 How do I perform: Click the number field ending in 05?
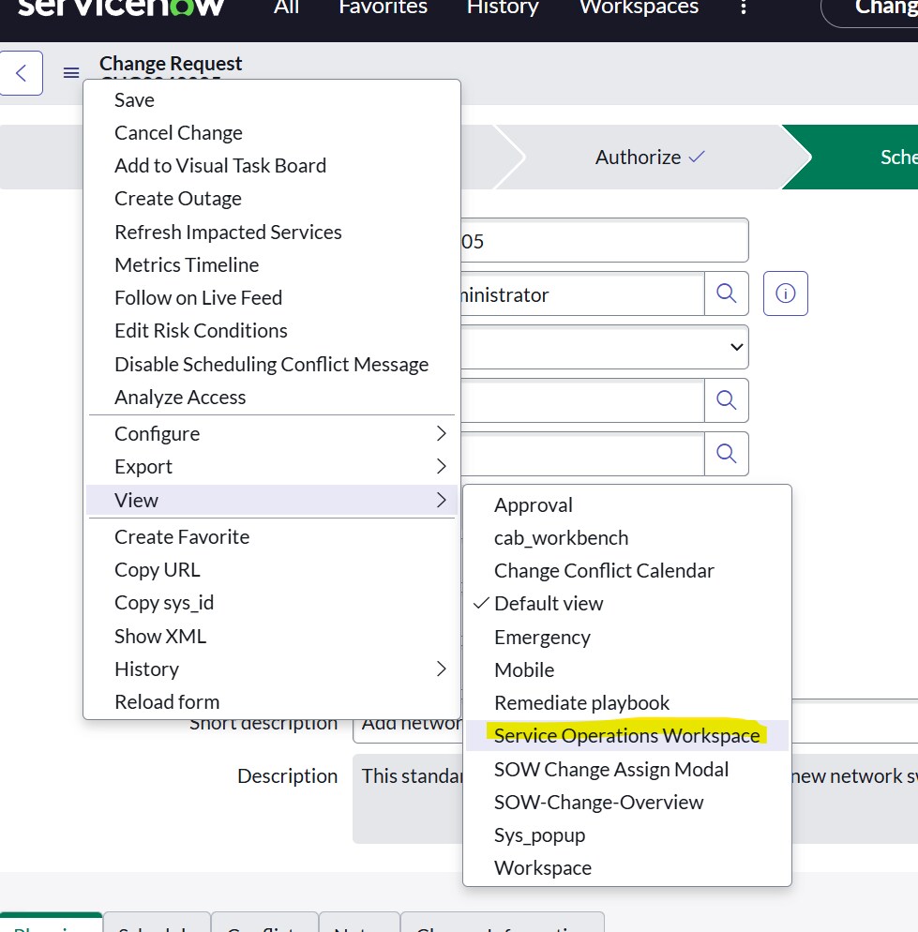pyautogui.click(x=604, y=240)
